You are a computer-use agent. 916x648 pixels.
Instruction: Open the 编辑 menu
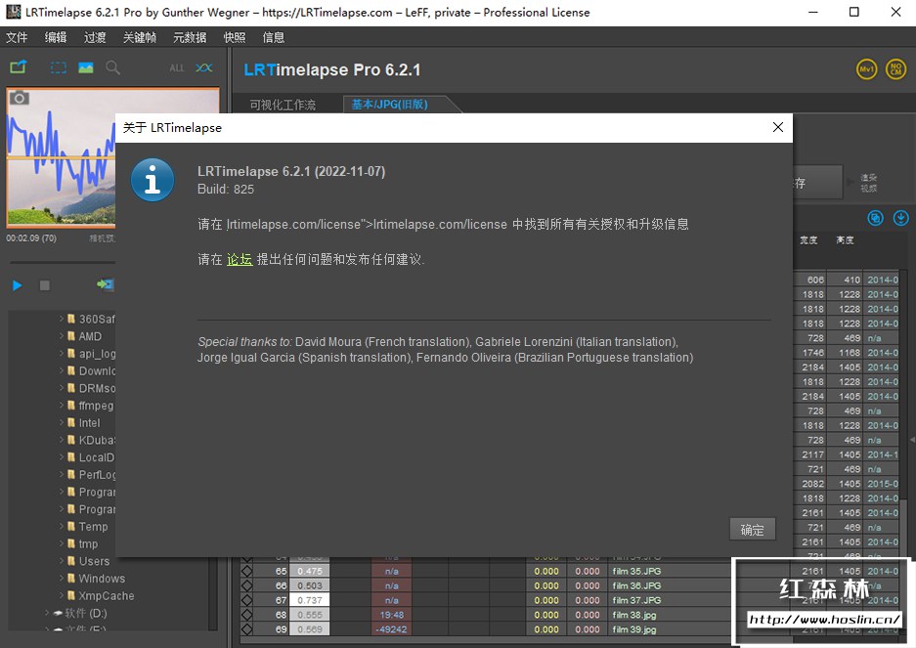(56, 37)
